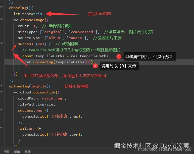Collapse the wx.chooseImage block fold arrow

click(1, 19)
